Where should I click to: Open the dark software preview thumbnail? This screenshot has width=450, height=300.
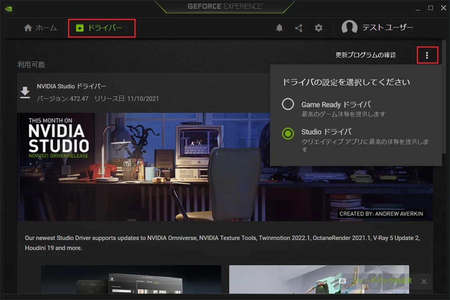point(131,279)
